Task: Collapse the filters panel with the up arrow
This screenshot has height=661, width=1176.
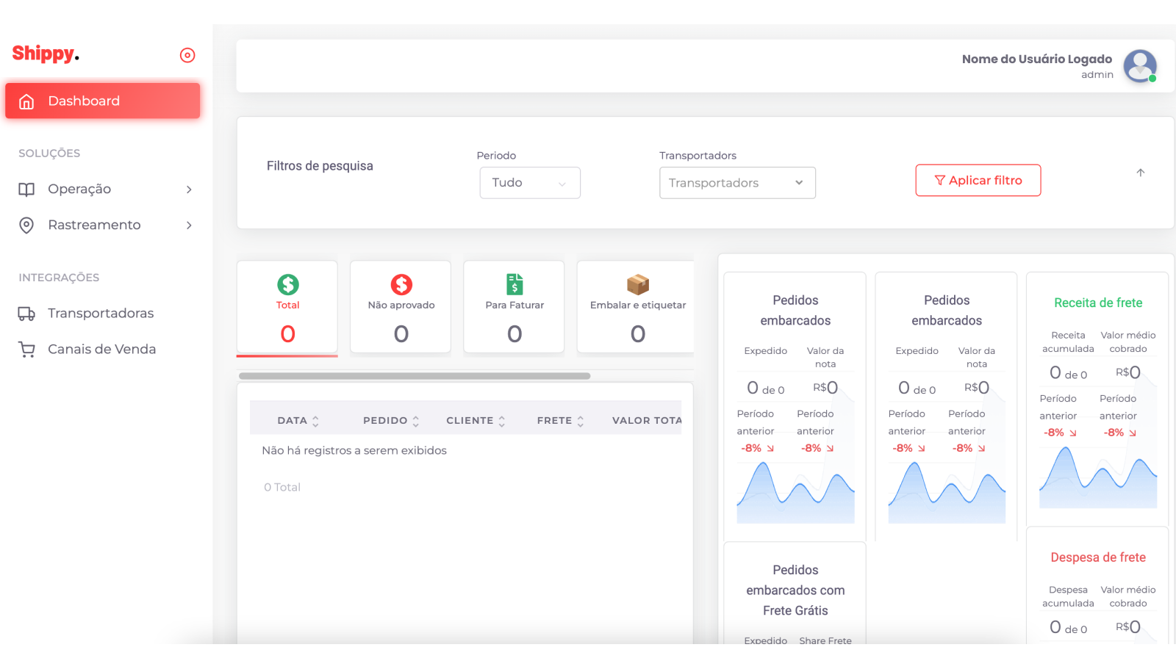Action: pyautogui.click(x=1140, y=172)
